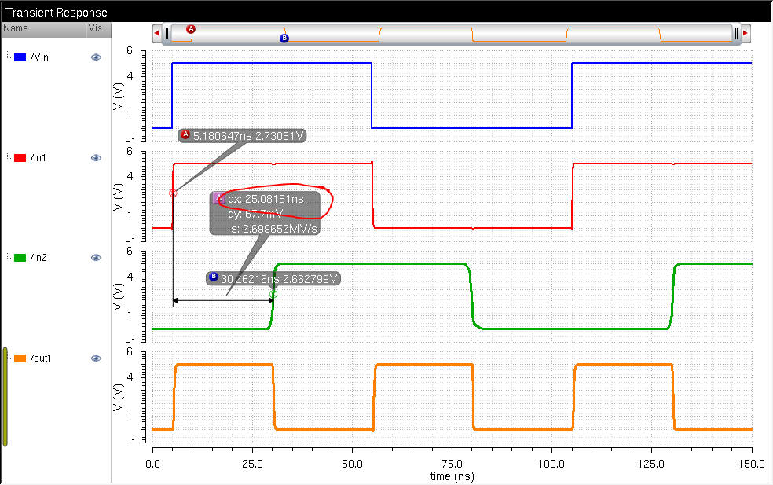
Task: Select marker A in the overview bar
Action: tap(191, 29)
